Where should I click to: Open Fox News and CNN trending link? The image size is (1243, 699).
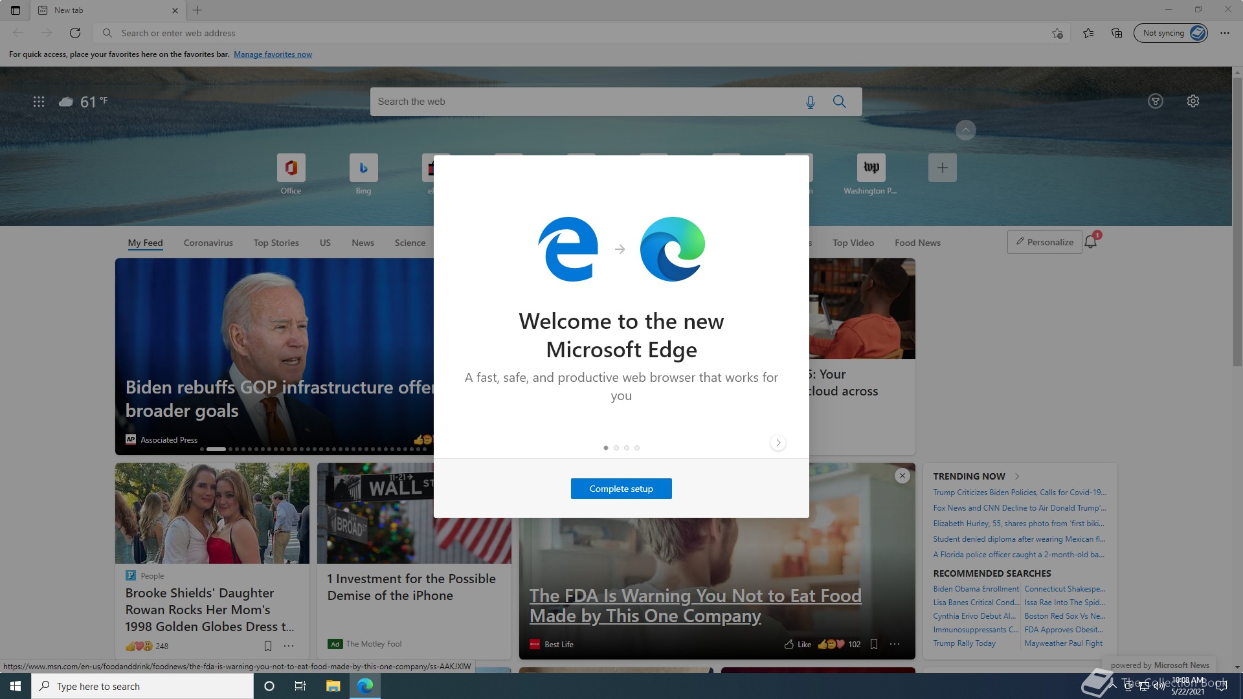[x=1020, y=508]
